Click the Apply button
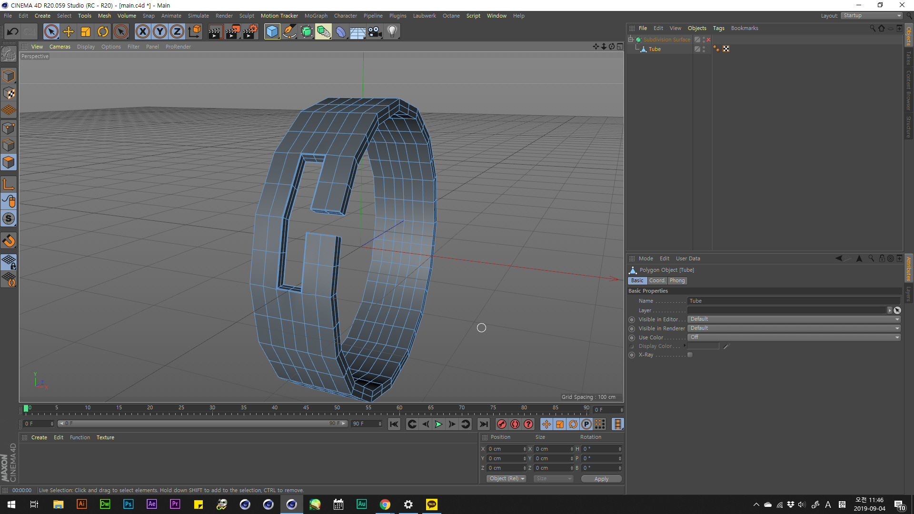914x514 pixels. 601,479
